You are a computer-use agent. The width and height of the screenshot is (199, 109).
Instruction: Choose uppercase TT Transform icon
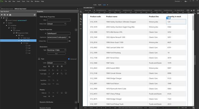49,80
